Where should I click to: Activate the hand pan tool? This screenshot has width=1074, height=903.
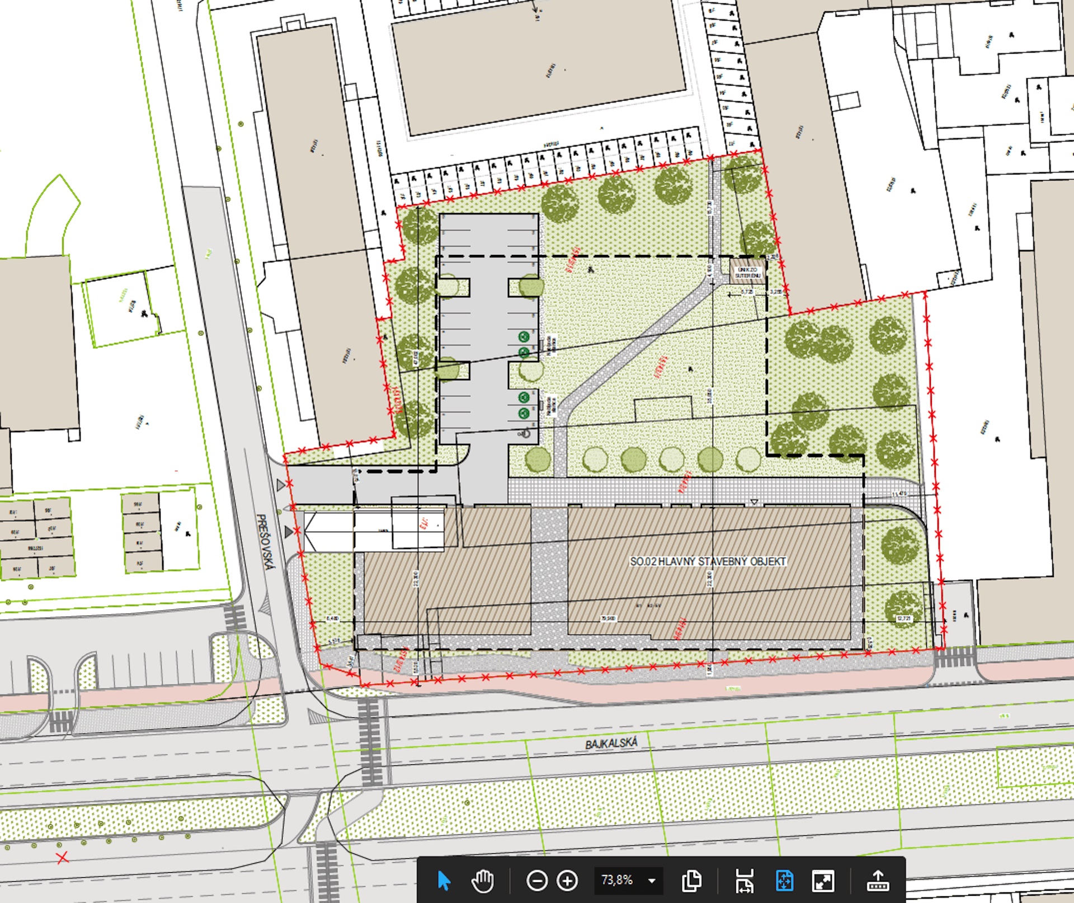482,881
